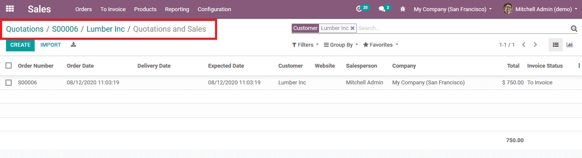This screenshot has height=158, width=582.
Task: Sort by Customer column header
Action: click(290, 66)
